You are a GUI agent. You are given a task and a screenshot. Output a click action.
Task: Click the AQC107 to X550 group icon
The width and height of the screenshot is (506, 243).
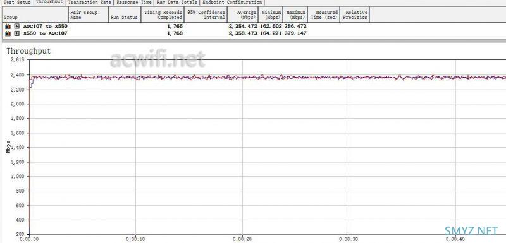click(8, 27)
